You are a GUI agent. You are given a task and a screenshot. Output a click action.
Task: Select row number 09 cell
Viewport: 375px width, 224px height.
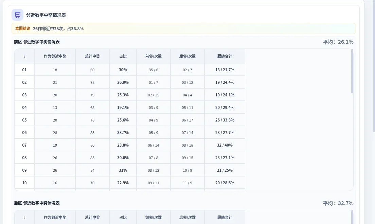[x=24, y=170]
